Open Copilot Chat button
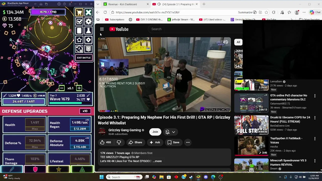This screenshot has height=181, width=322. 315,12
